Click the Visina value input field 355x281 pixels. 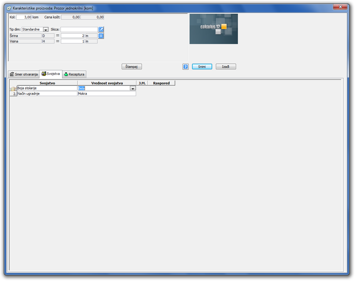click(72, 41)
